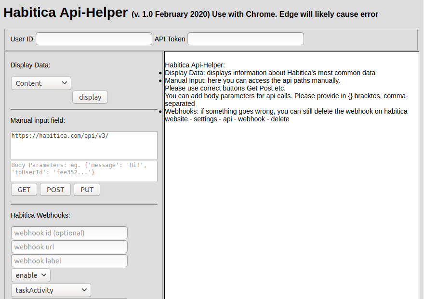Click the webhook label field
This screenshot has height=299, width=424.
[69, 261]
